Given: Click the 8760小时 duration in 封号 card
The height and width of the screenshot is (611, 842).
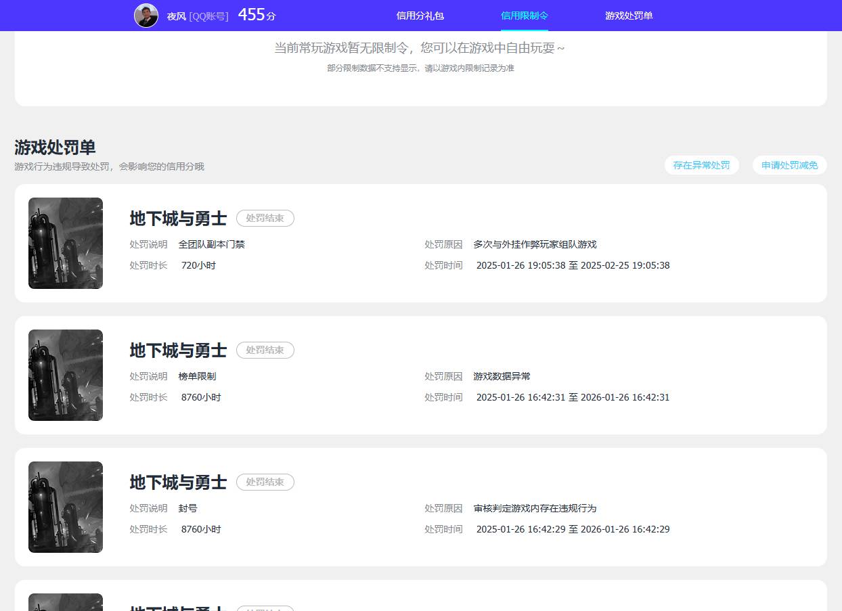Looking at the screenshot, I should [x=201, y=529].
